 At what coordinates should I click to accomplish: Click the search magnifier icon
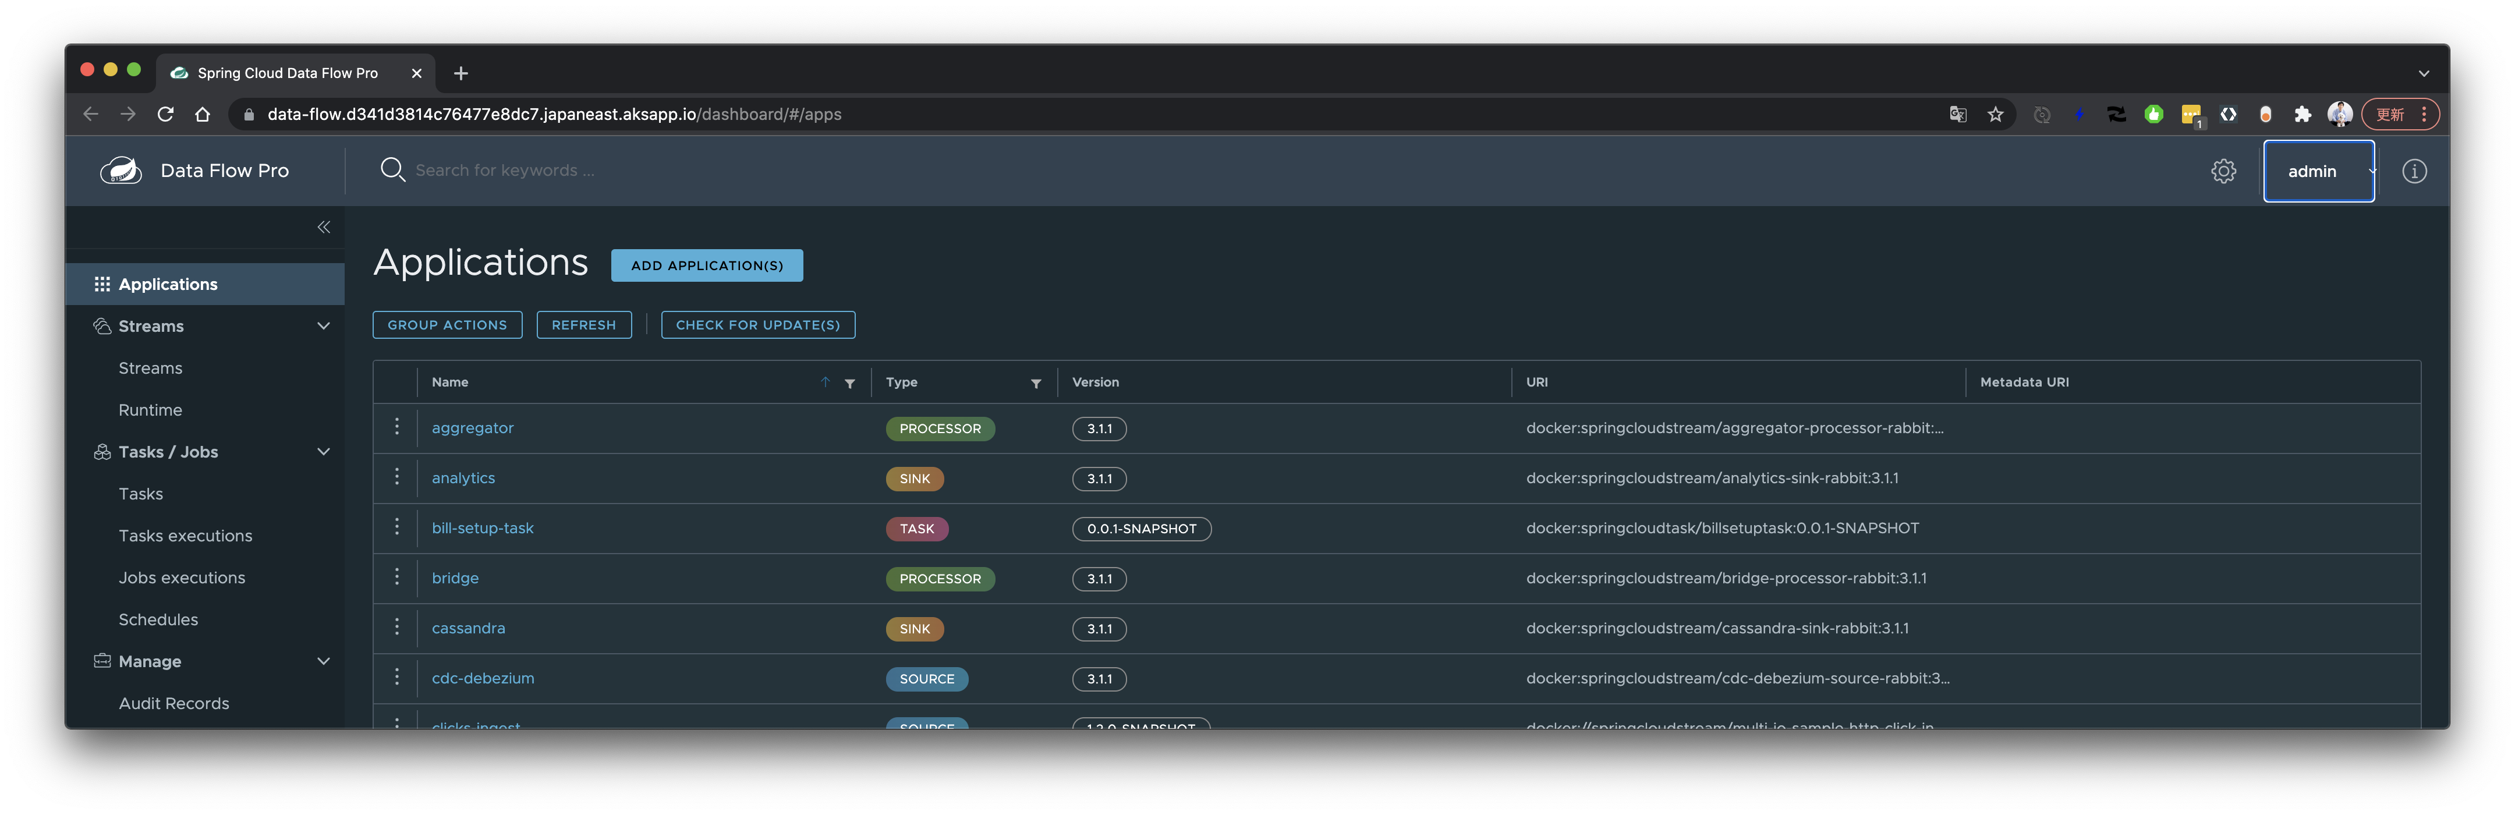pos(392,170)
